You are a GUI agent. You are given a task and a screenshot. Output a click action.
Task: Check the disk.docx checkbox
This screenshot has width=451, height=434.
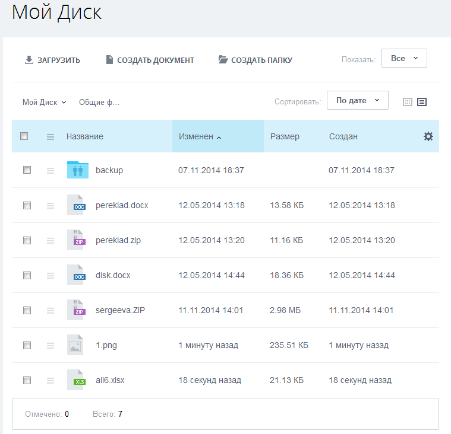(x=27, y=276)
